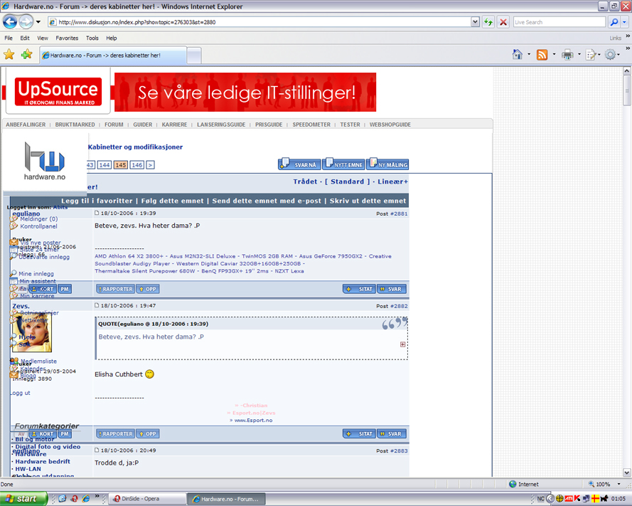Go to forum page 144
632x506 pixels.
(x=105, y=164)
